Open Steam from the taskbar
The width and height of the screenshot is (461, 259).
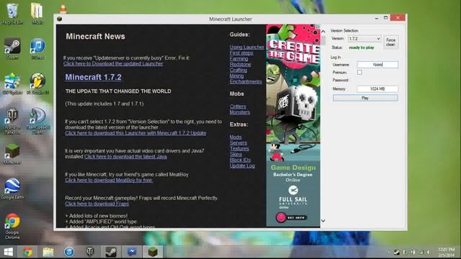click(x=111, y=252)
